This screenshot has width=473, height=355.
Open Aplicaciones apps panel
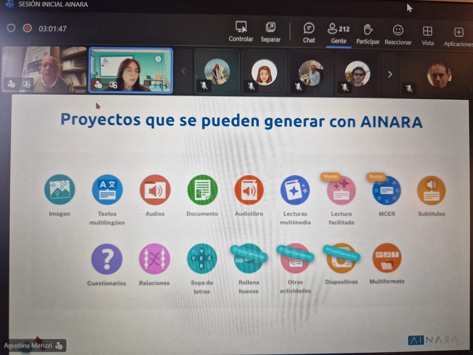[x=458, y=37]
